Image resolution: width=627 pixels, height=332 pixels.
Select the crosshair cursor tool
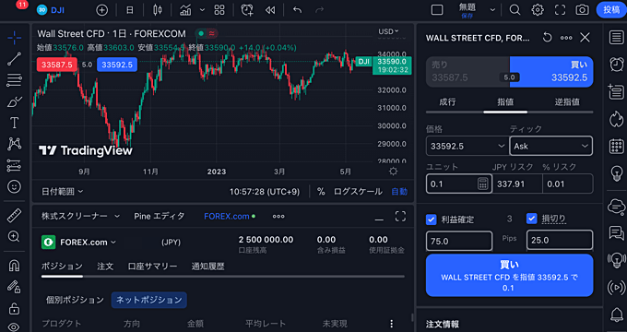click(14, 38)
